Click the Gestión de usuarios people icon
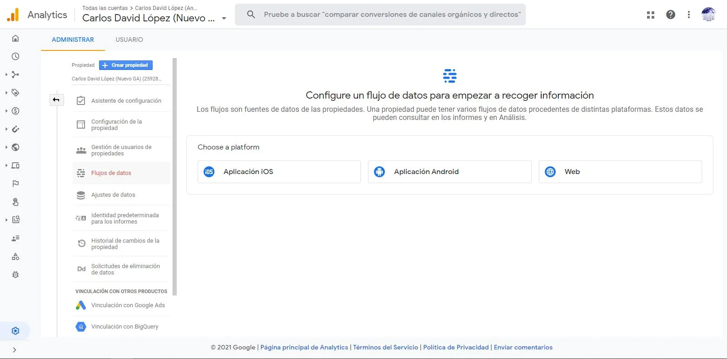This screenshot has width=727, height=359. [81, 150]
